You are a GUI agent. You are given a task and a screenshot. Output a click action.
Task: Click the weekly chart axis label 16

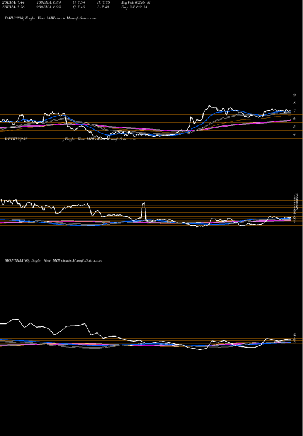296,195
